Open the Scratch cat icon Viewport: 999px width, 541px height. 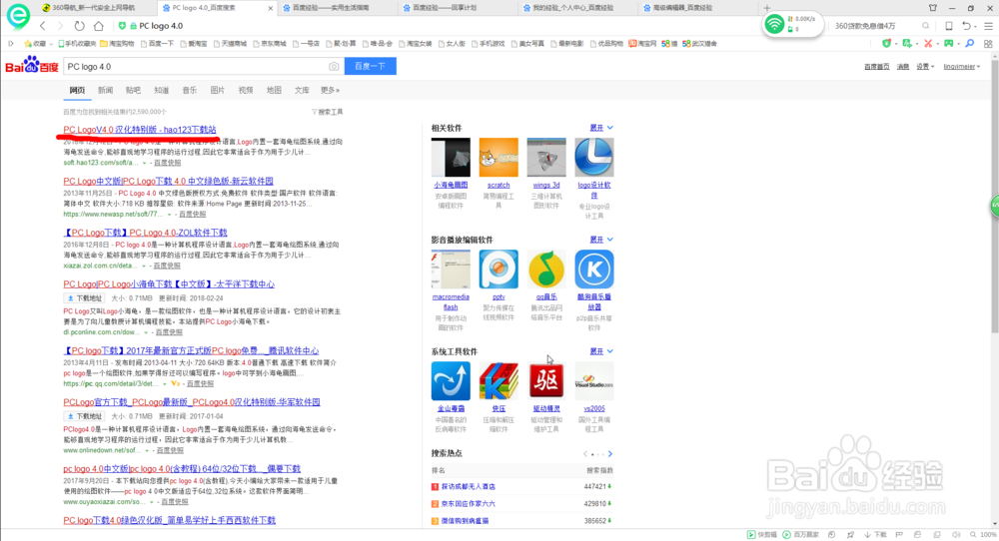499,157
